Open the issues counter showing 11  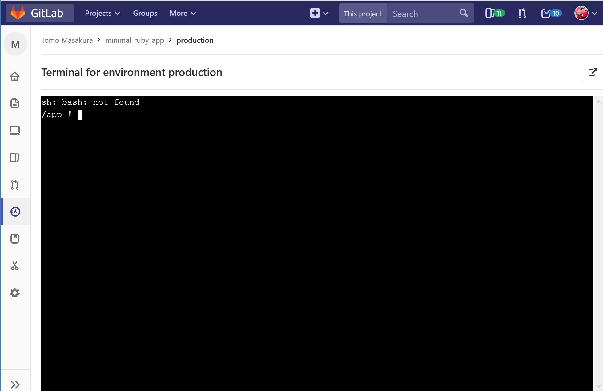coord(493,13)
